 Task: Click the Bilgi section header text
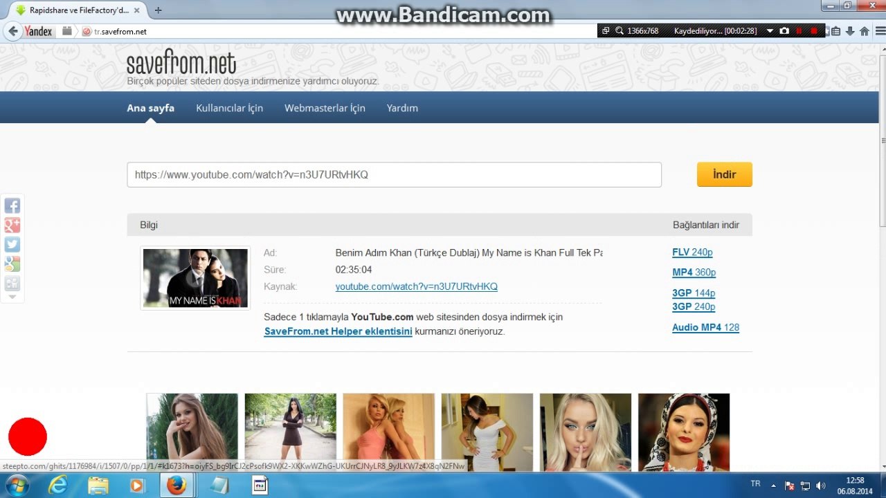click(149, 225)
